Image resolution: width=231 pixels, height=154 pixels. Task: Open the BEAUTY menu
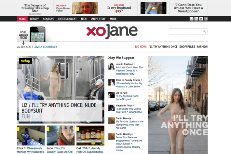[x=34, y=19]
